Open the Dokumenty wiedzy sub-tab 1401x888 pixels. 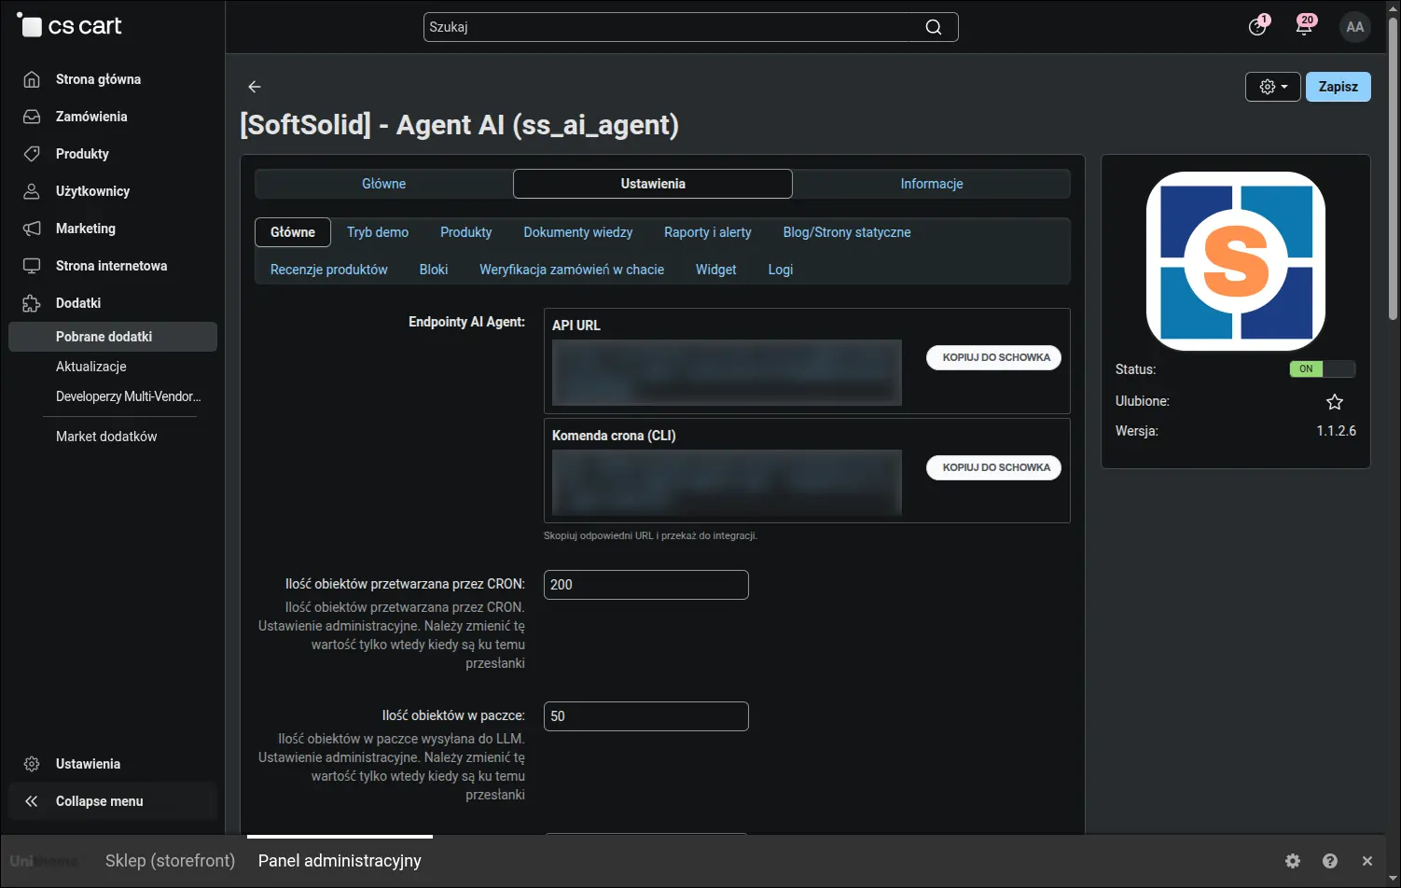578,232
